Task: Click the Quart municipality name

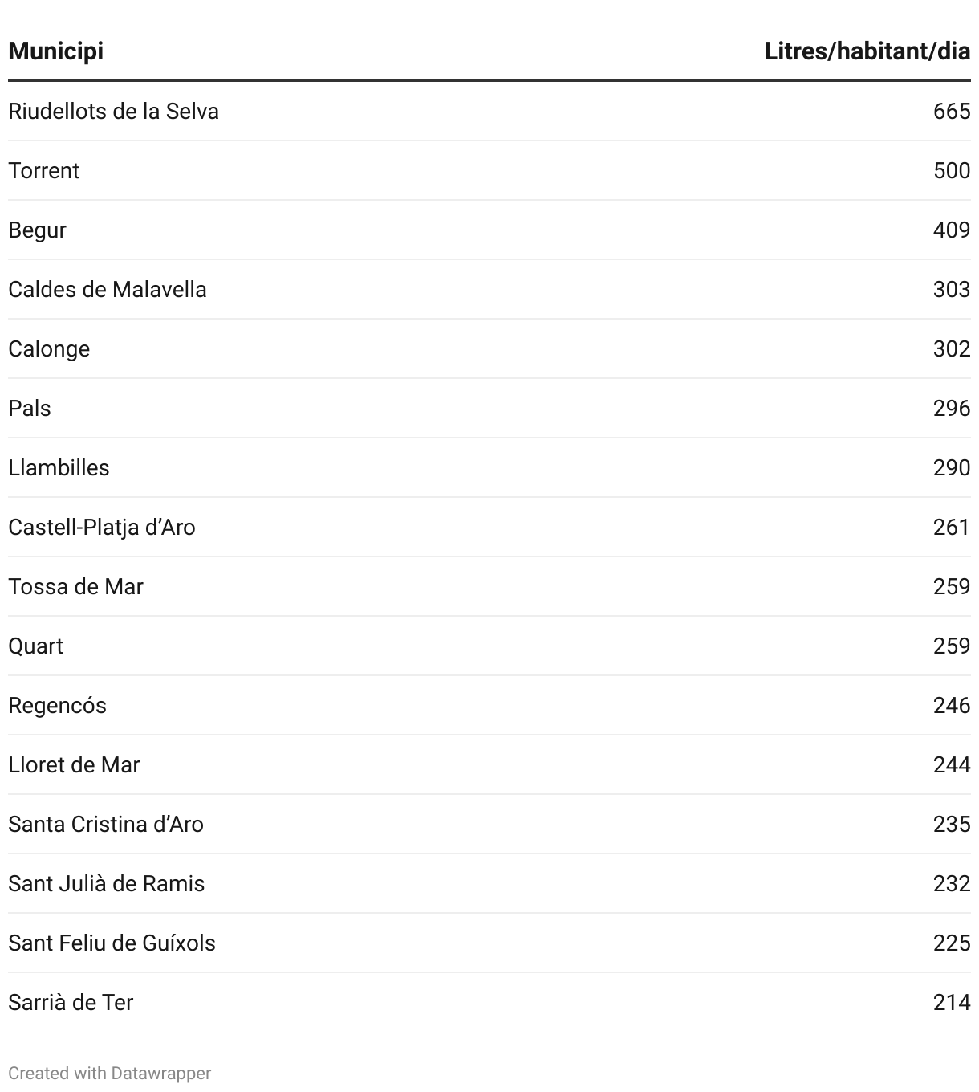Action: click(x=35, y=646)
